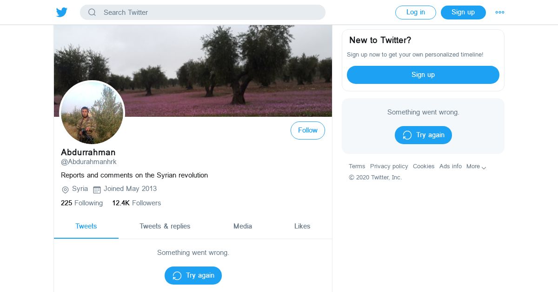Click Sign up in the top bar

[x=463, y=13]
